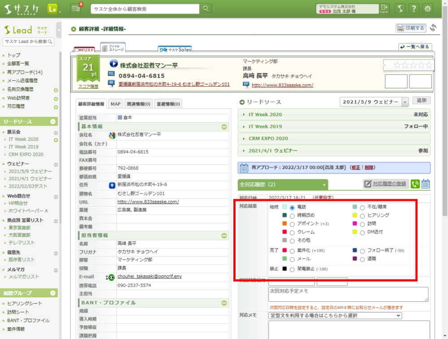Select the アポイント radio button
The image size is (448, 339).
pos(292,224)
